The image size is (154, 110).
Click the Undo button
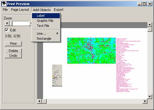(13, 56)
